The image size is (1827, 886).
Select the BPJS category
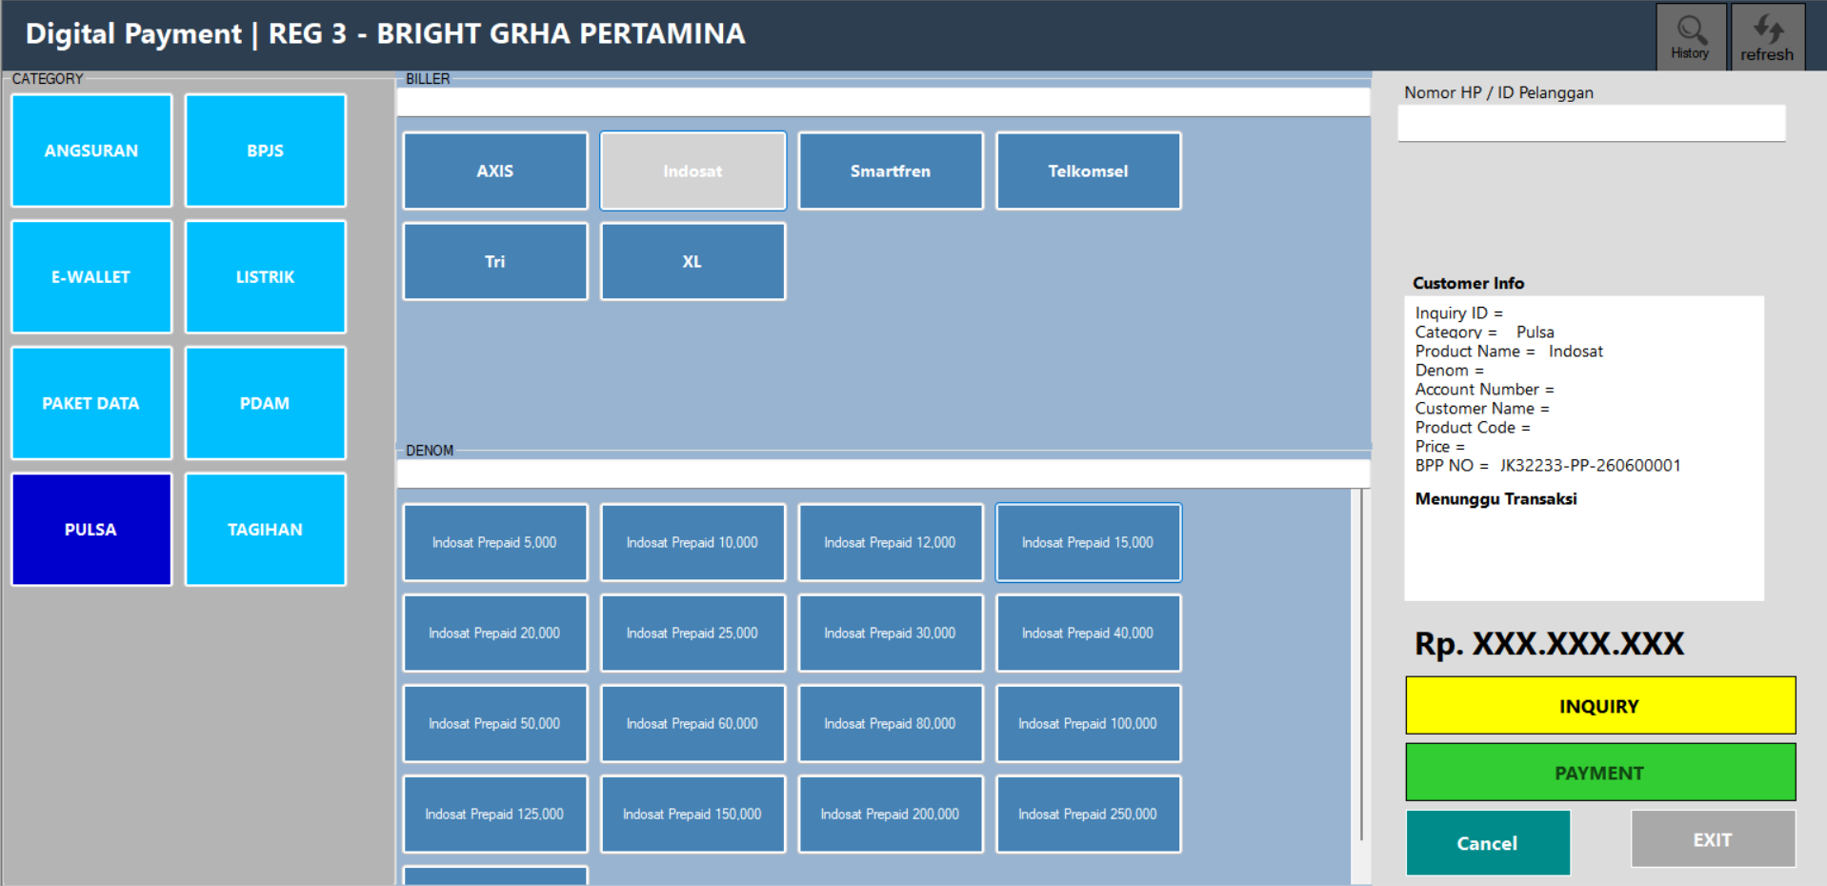pyautogui.click(x=265, y=151)
